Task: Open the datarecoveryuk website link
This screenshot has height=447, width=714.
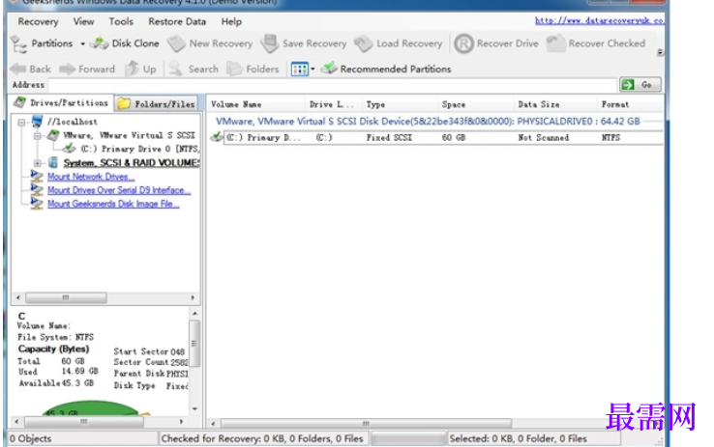Action: (599, 20)
